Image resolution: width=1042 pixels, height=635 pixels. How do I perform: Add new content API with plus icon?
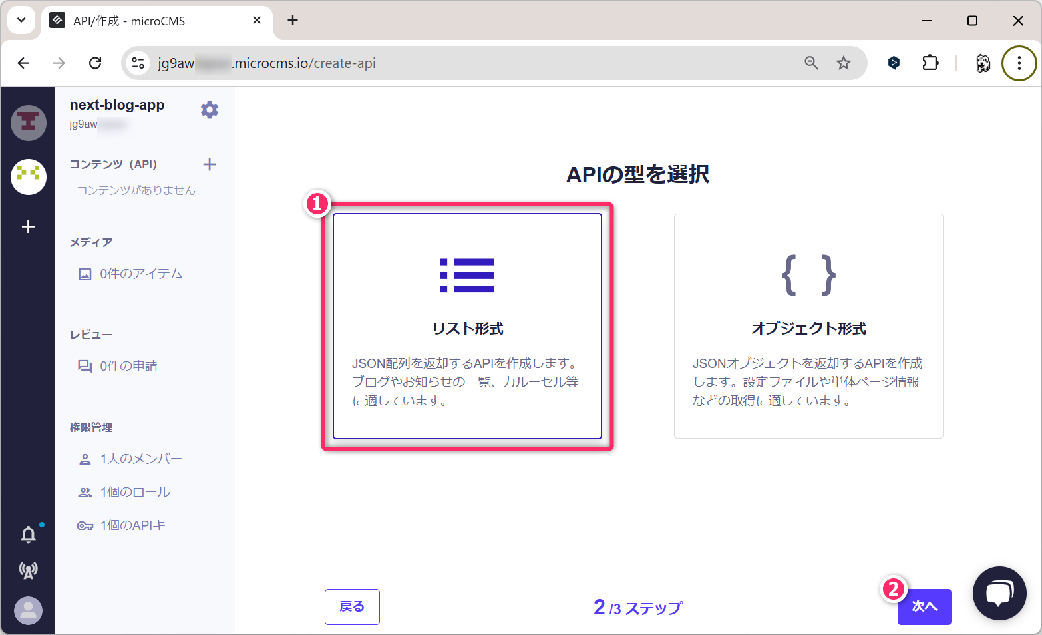click(210, 164)
